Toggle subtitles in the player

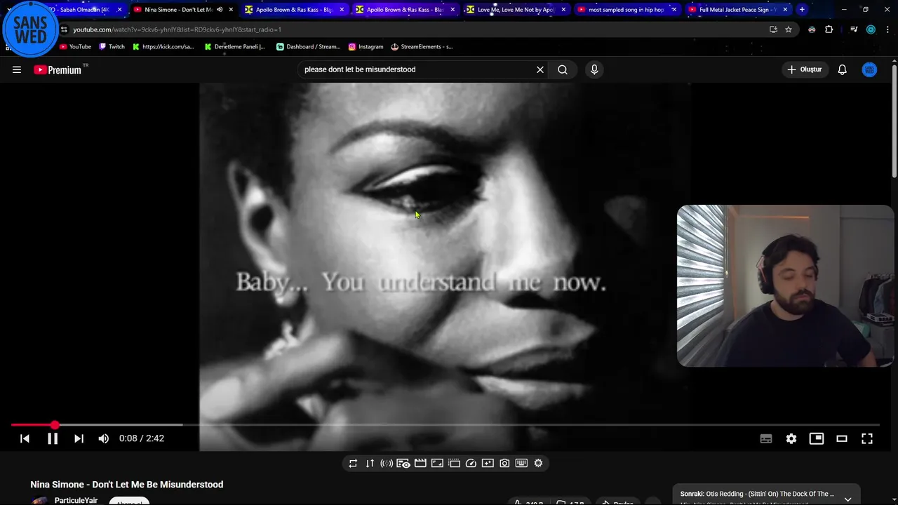pos(766,438)
